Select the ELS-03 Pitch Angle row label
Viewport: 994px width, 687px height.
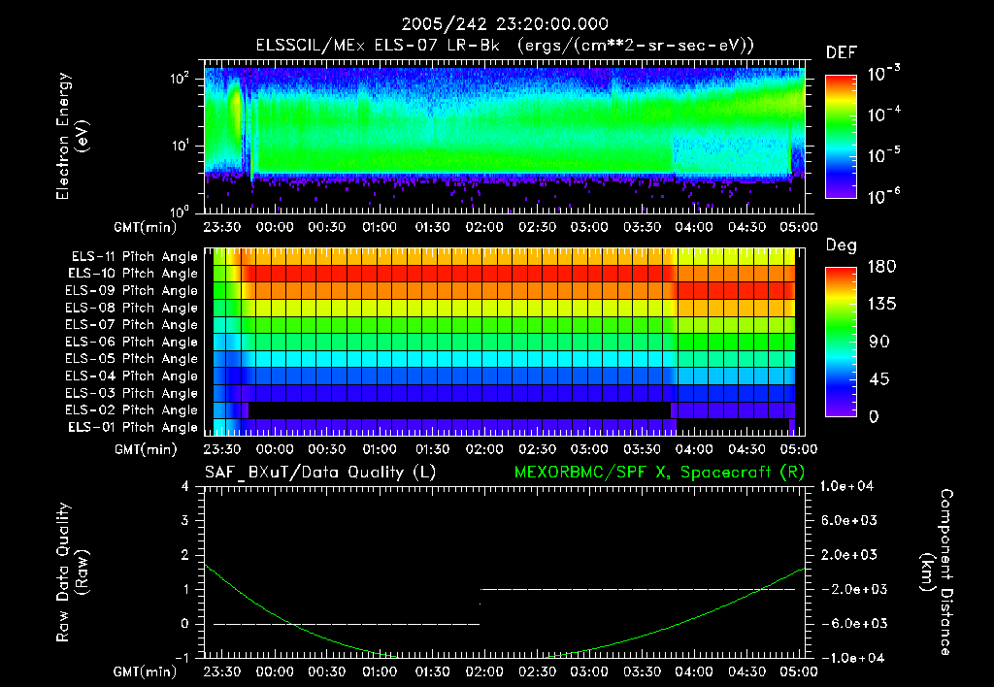[132, 394]
